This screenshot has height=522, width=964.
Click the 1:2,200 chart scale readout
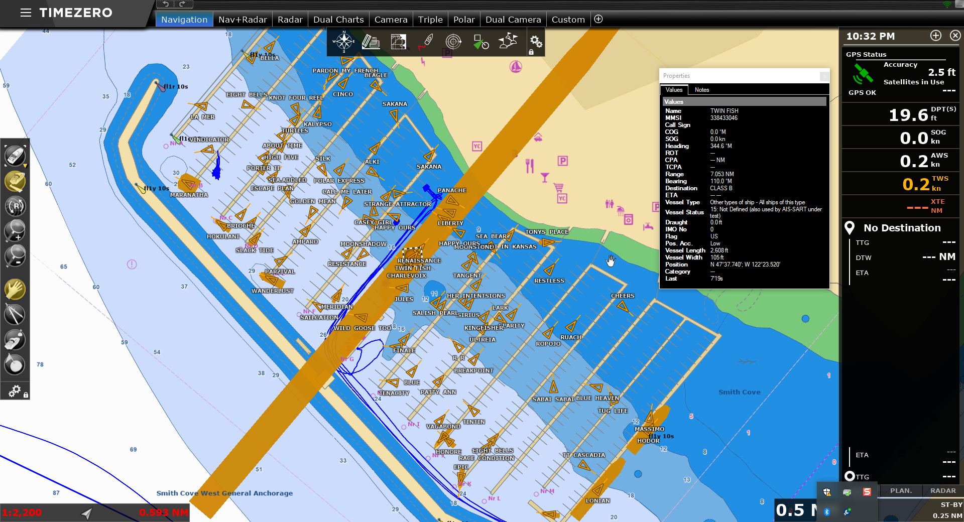click(22, 513)
